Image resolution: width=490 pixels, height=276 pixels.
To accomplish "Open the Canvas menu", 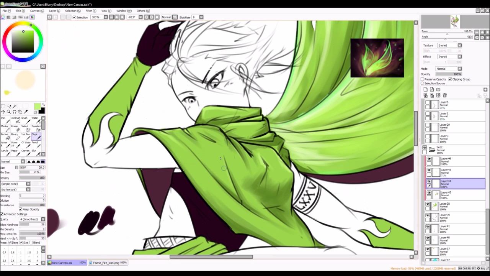I will (37, 11).
